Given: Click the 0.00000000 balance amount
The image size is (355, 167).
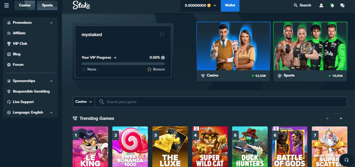Looking at the screenshot, I should [x=195, y=5].
